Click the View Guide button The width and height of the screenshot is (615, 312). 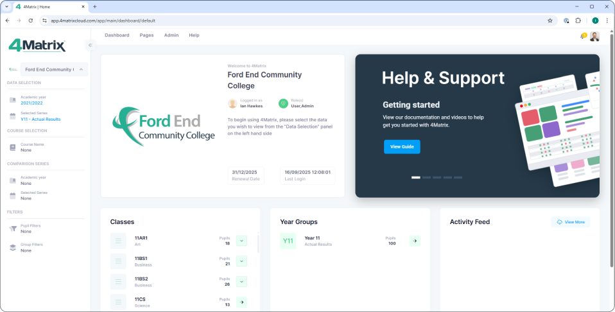pyautogui.click(x=402, y=147)
